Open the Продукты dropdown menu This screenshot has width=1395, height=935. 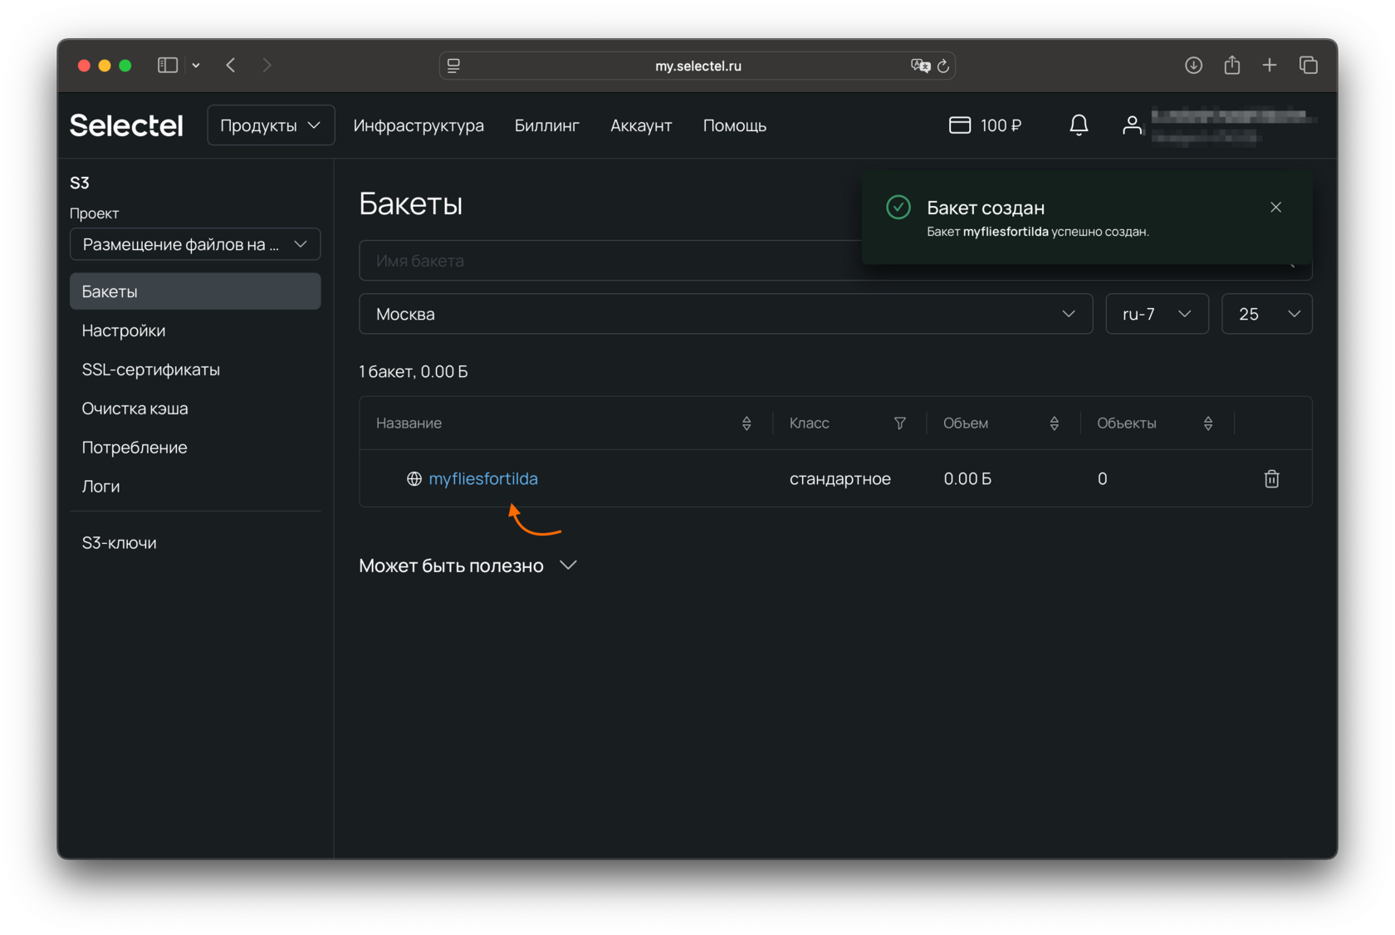tap(271, 125)
